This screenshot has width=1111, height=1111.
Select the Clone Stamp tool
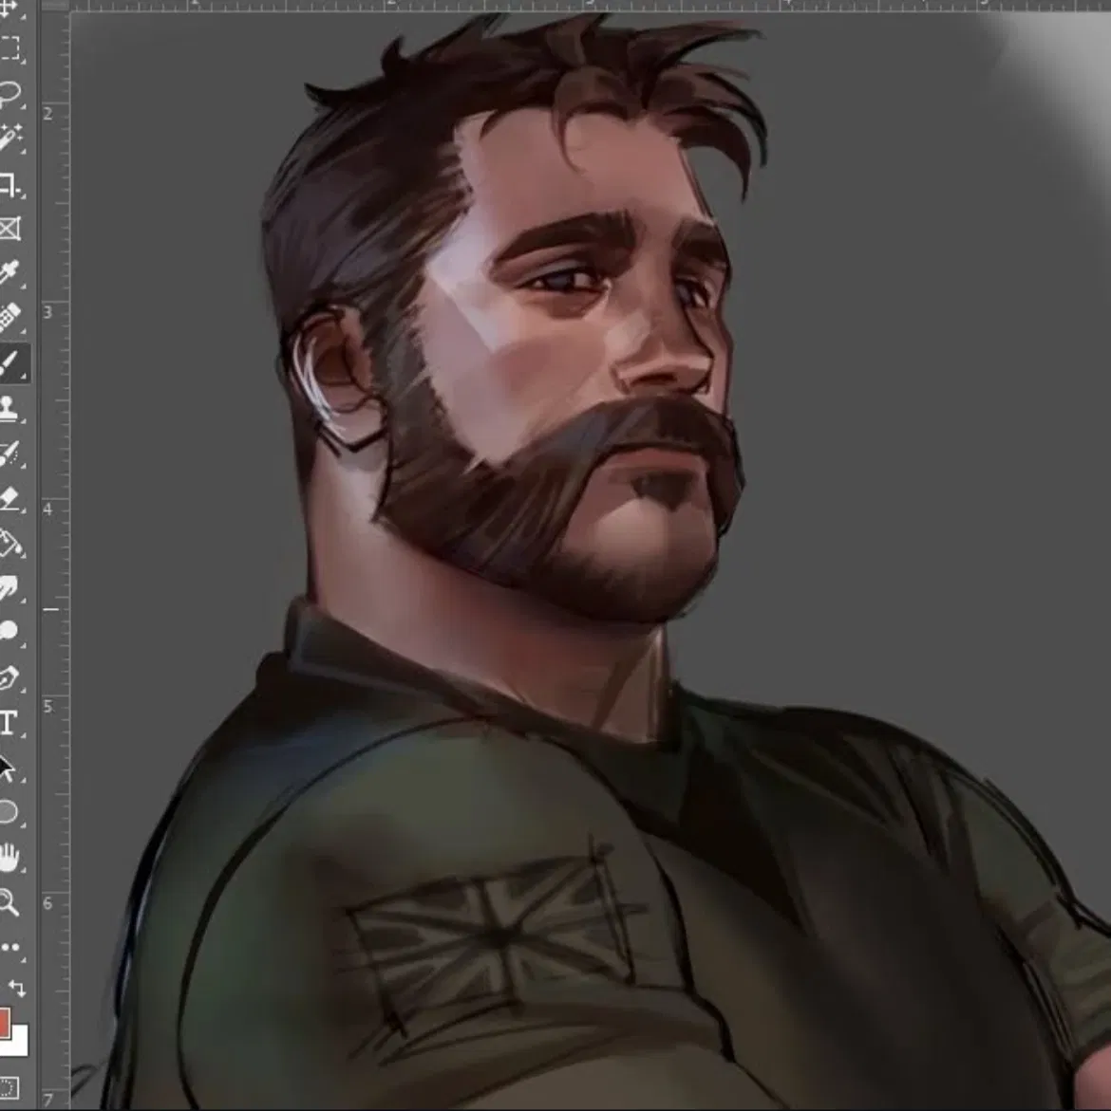coord(9,409)
